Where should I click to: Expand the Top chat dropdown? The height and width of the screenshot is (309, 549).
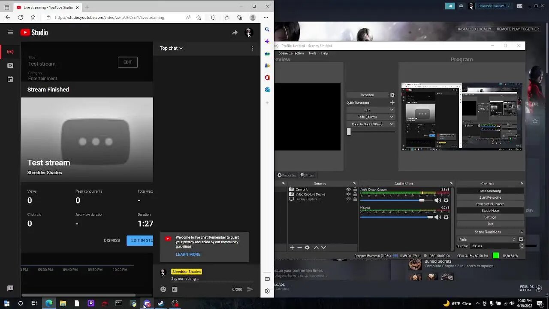pyautogui.click(x=171, y=48)
